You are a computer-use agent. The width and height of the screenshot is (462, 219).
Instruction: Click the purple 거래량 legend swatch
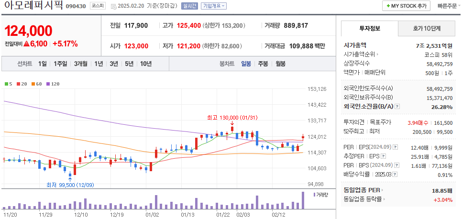click(x=314, y=195)
